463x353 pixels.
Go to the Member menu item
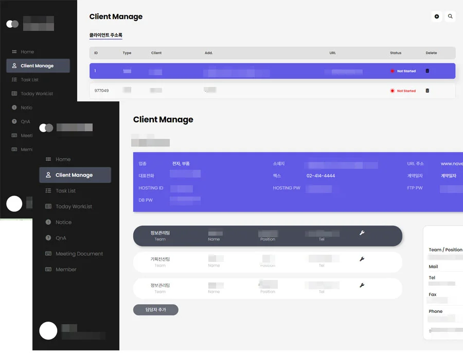(x=66, y=270)
